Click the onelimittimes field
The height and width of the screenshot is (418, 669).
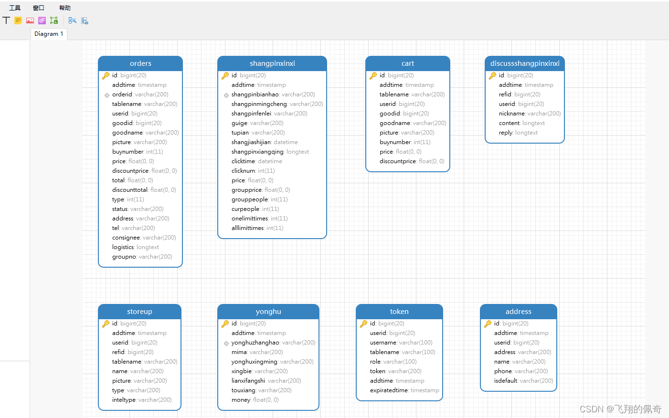click(260, 219)
